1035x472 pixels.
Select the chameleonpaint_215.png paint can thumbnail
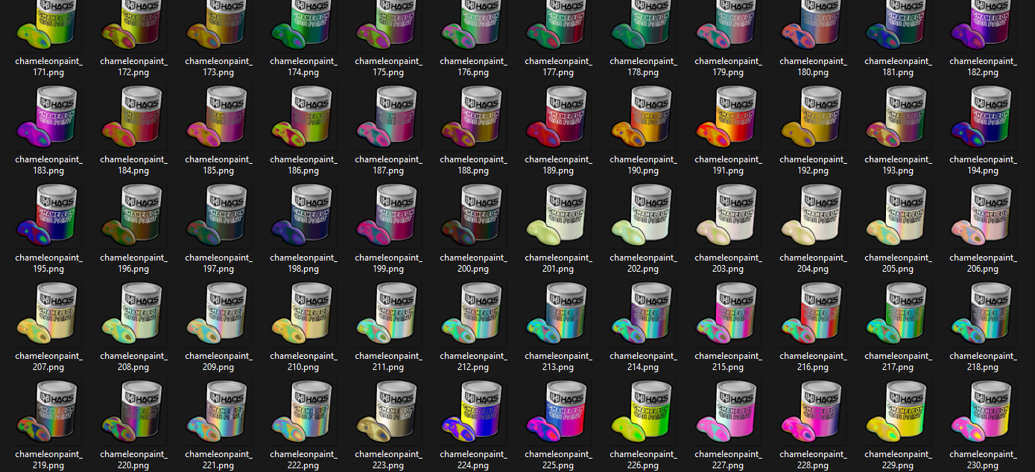pos(728,313)
